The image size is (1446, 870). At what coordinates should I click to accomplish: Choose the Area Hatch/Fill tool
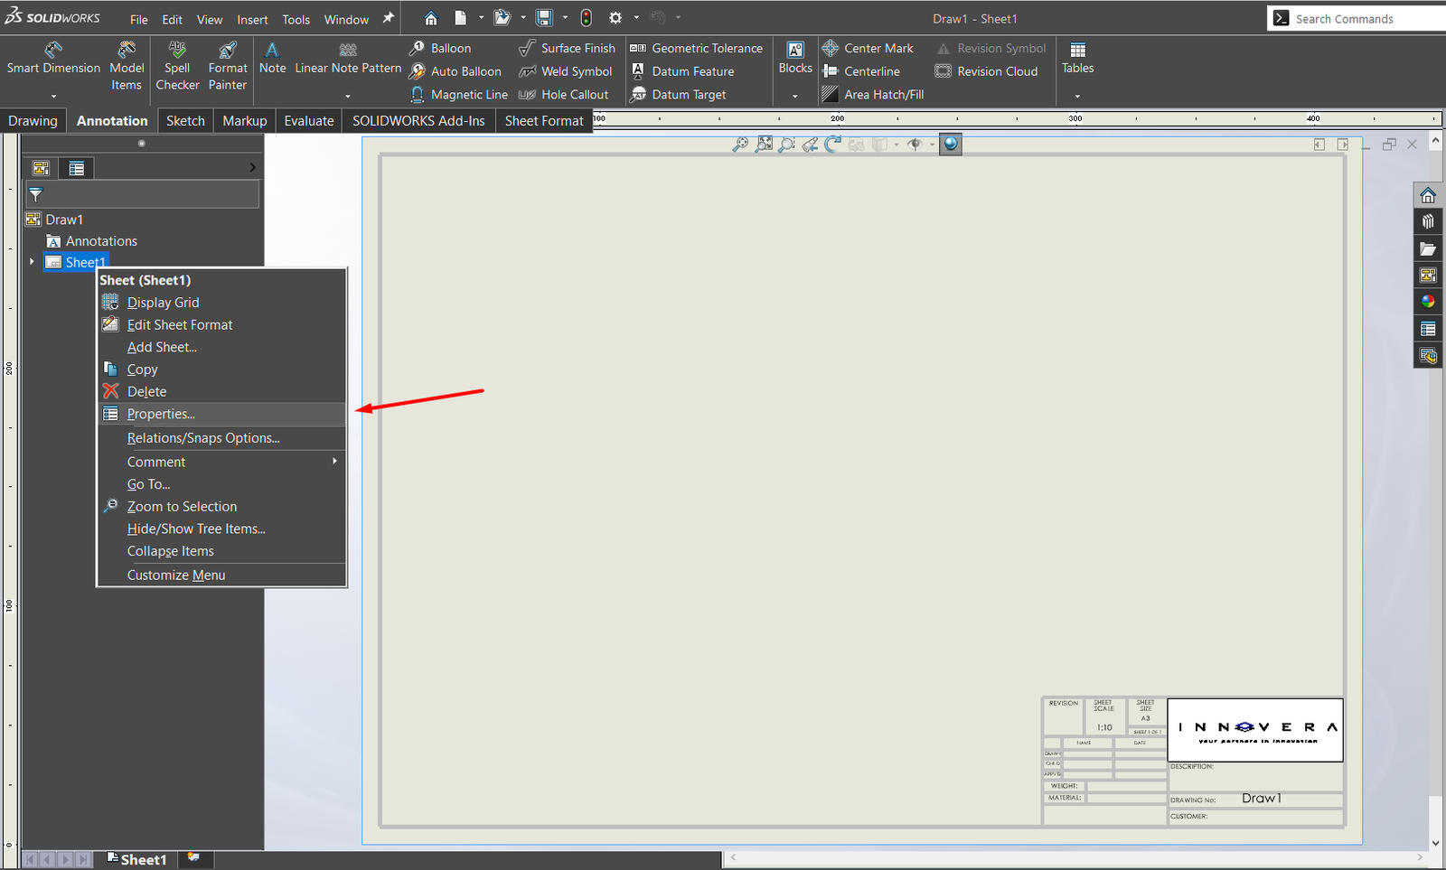click(x=873, y=94)
